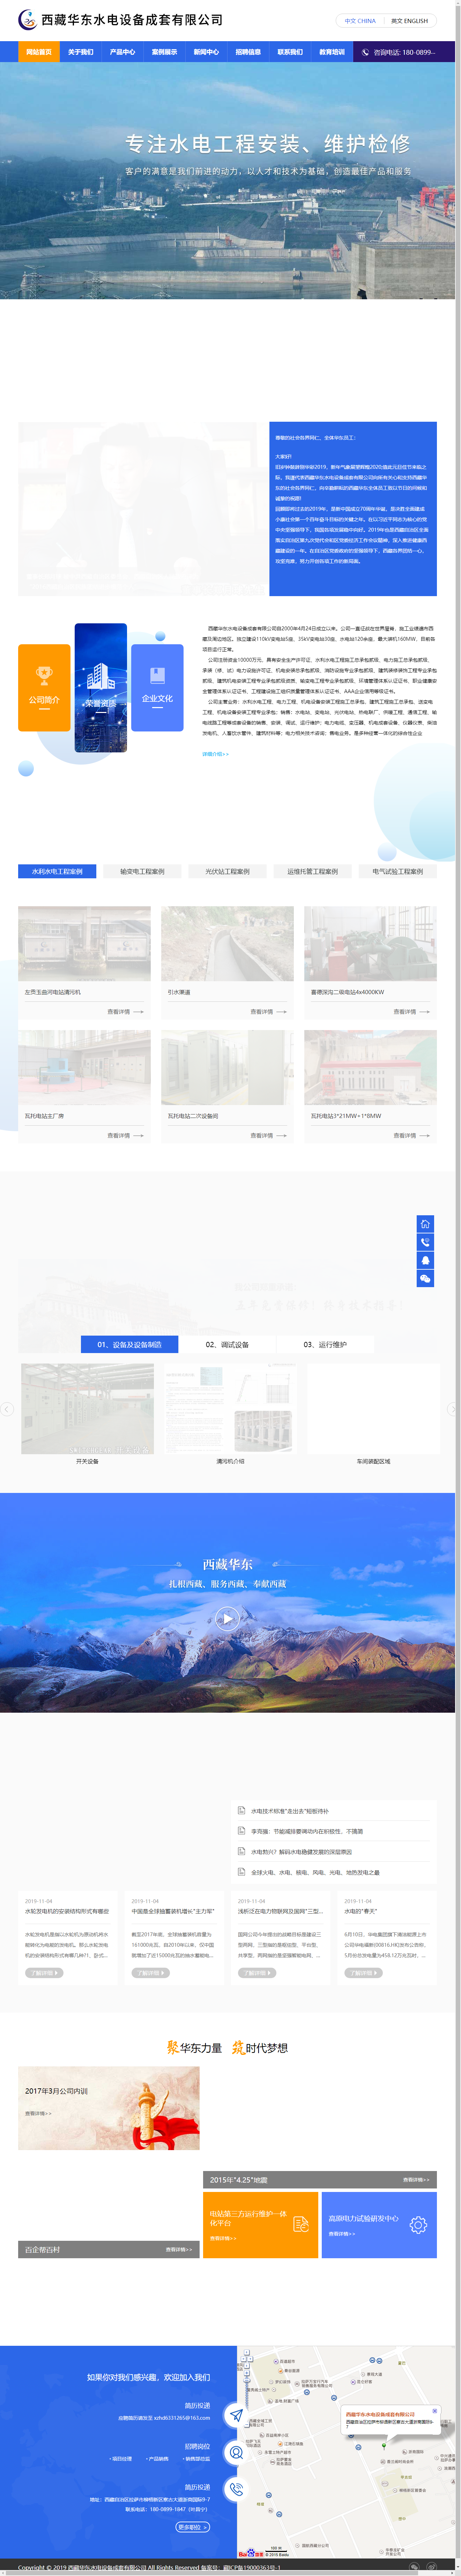Click 了解详情 under 中国是全球抽蓄装机增长
This screenshot has width=461, height=2576.
click(x=151, y=1973)
